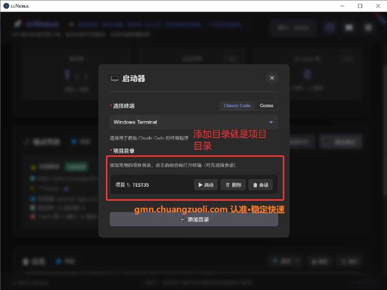Click the ccNexus app icon in title bar
Screen dimensions: 387x290
tap(5, 6)
